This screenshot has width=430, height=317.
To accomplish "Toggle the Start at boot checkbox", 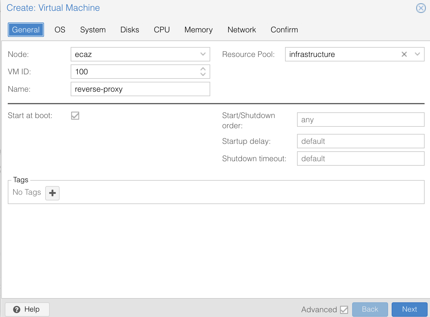I will coord(75,116).
